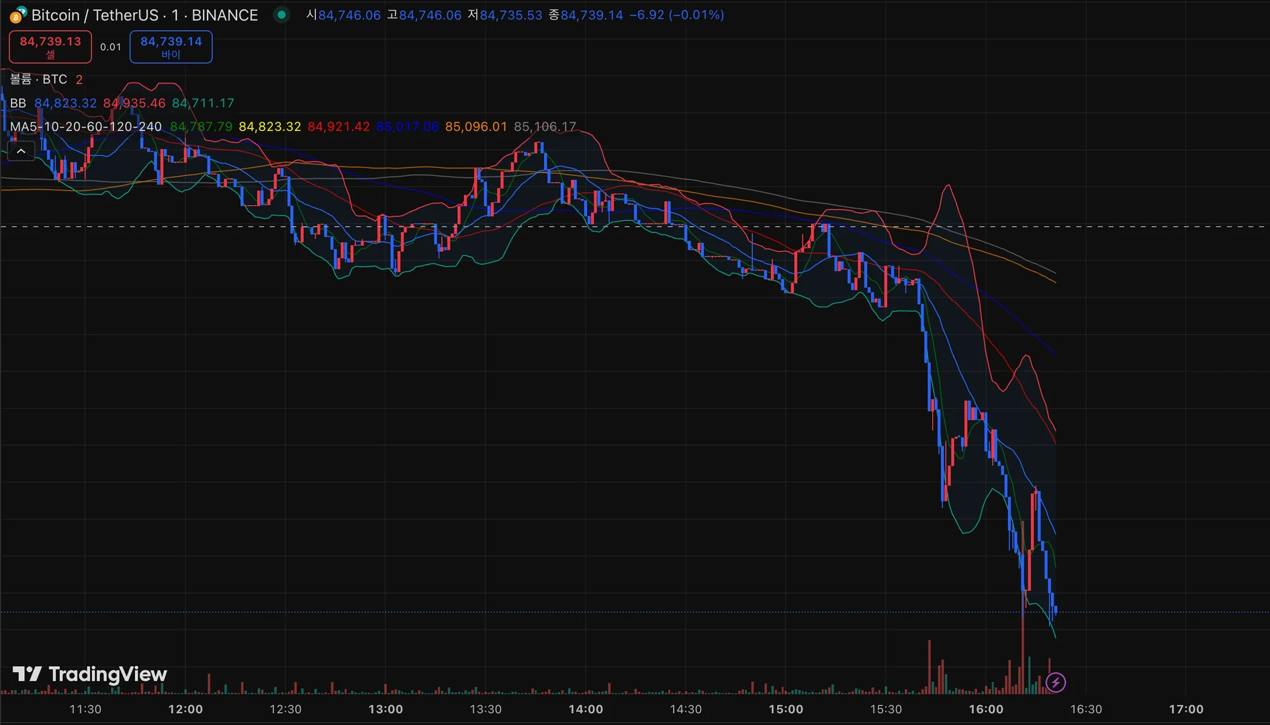Select the MA5-10-20-60-120-240 indicator legend
The width and height of the screenshot is (1270, 725).
pos(86,126)
